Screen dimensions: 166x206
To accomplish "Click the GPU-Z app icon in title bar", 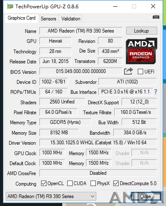I will pos(10,6).
